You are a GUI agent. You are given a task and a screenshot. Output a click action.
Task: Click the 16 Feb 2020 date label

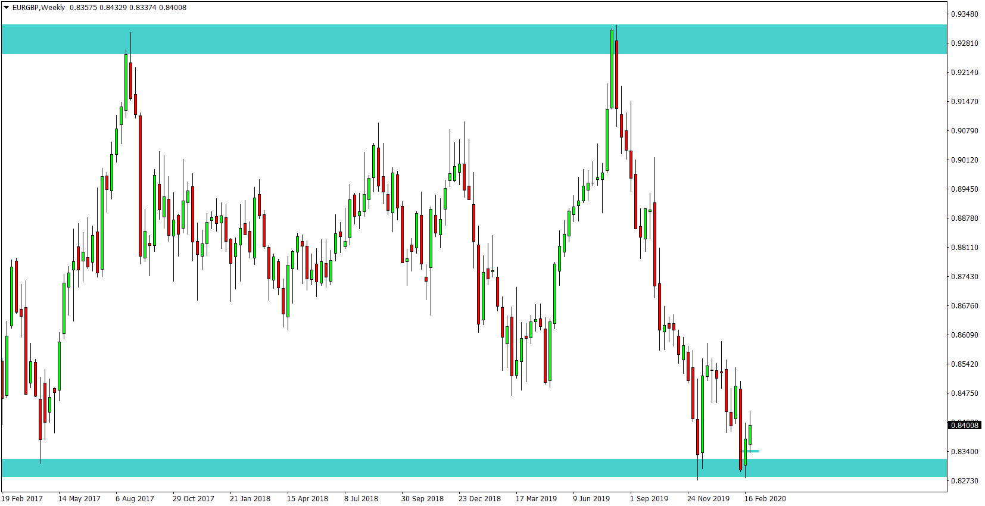coord(765,498)
